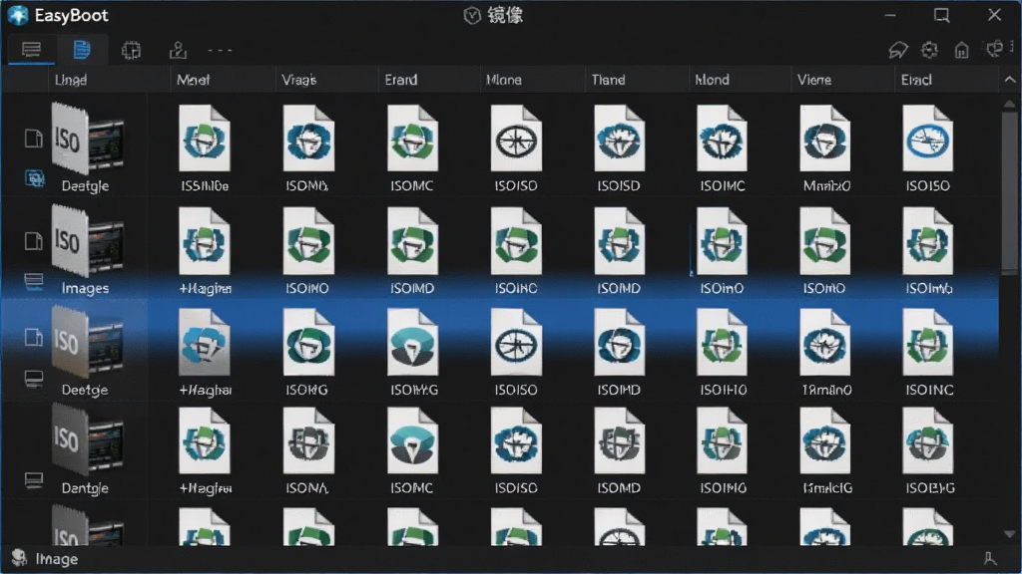Sort by the Linad column header
Image resolution: width=1022 pixels, height=574 pixels.
tap(71, 80)
